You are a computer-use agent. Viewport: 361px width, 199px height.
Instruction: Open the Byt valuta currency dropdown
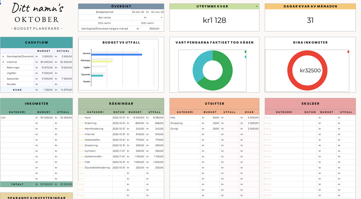[x=161, y=17]
